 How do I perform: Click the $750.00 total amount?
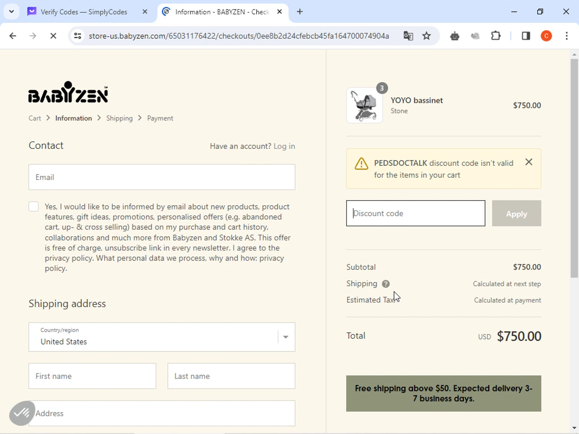519,336
